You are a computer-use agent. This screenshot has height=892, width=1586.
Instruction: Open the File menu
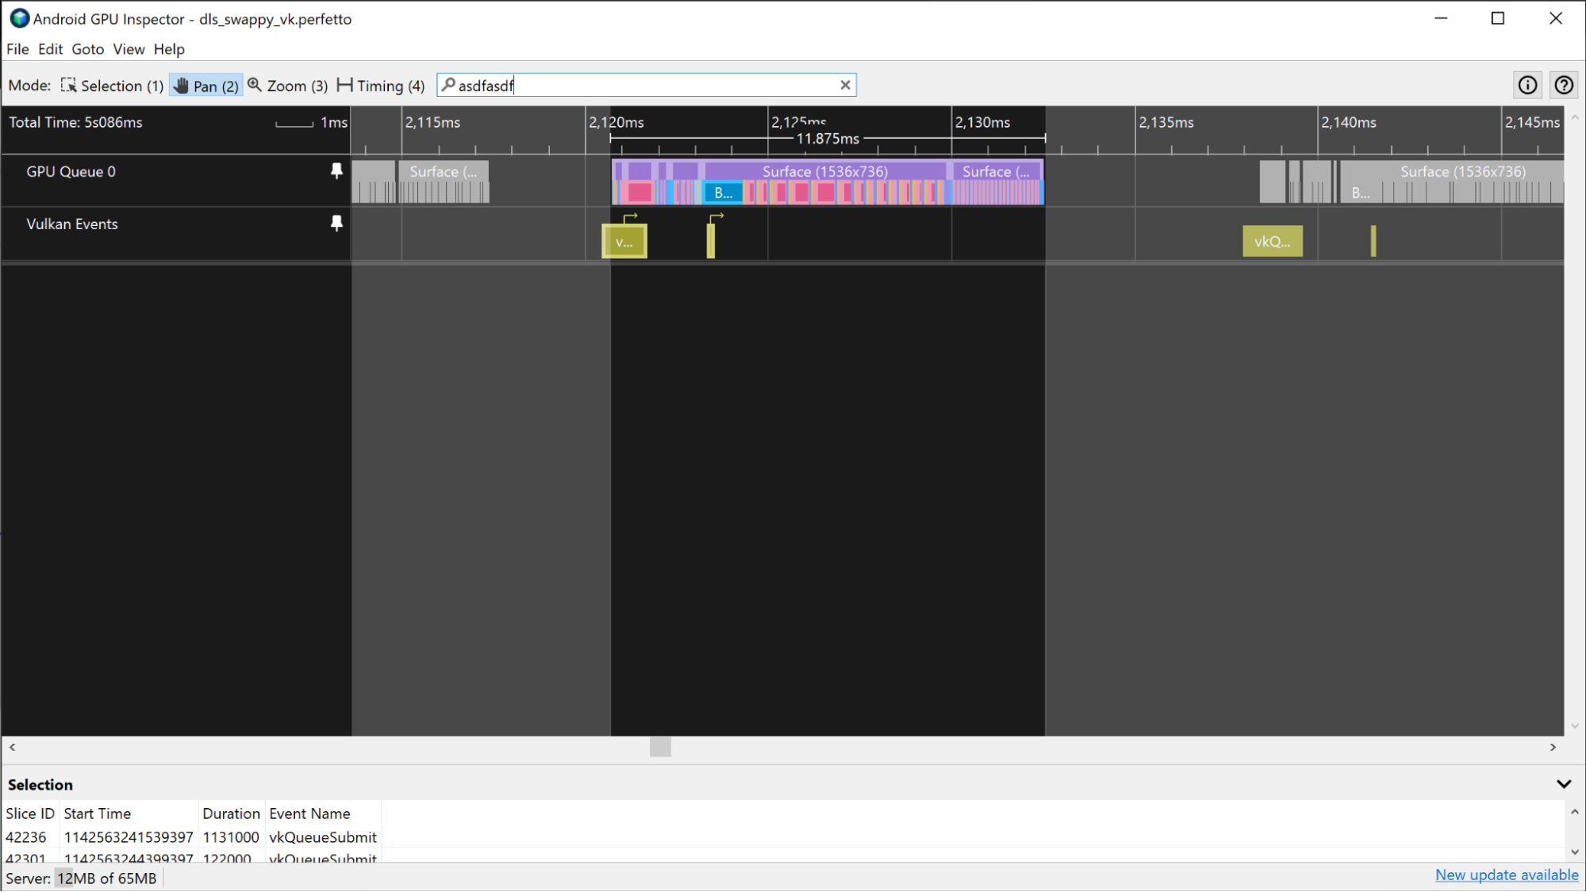(x=17, y=49)
